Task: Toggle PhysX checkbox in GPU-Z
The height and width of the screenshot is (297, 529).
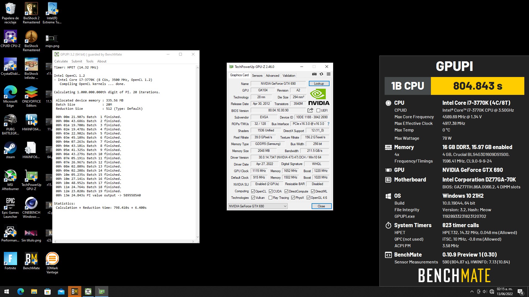Action: tap(293, 198)
